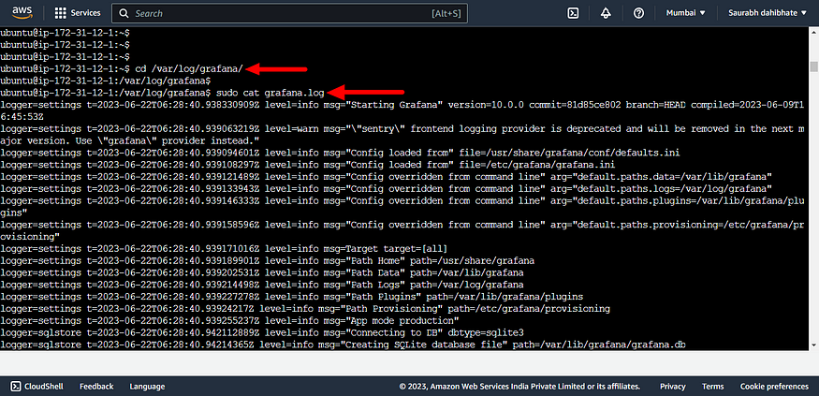Open the help question mark icon

[638, 13]
